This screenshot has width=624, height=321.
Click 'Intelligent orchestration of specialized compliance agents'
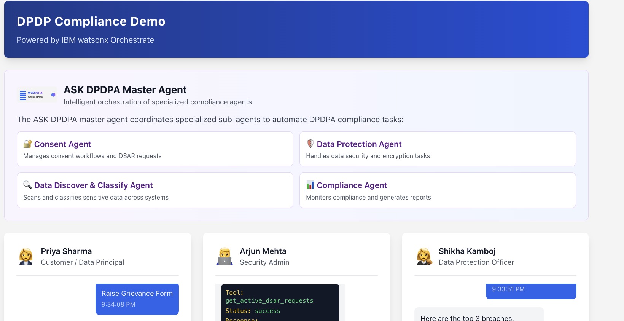[x=158, y=102]
